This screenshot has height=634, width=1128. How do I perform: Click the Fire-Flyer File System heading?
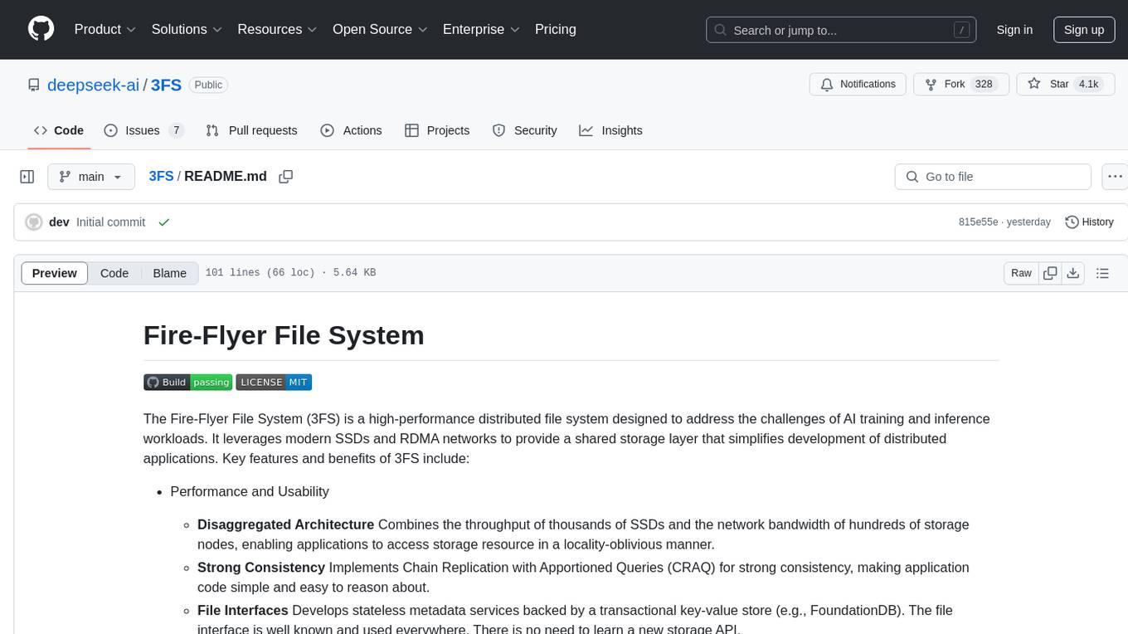click(x=284, y=335)
